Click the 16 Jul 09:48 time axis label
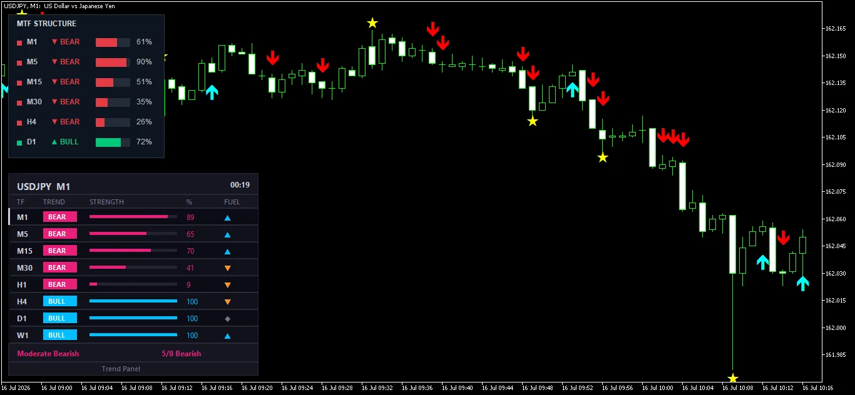This screenshot has height=395, width=855. tap(538, 388)
